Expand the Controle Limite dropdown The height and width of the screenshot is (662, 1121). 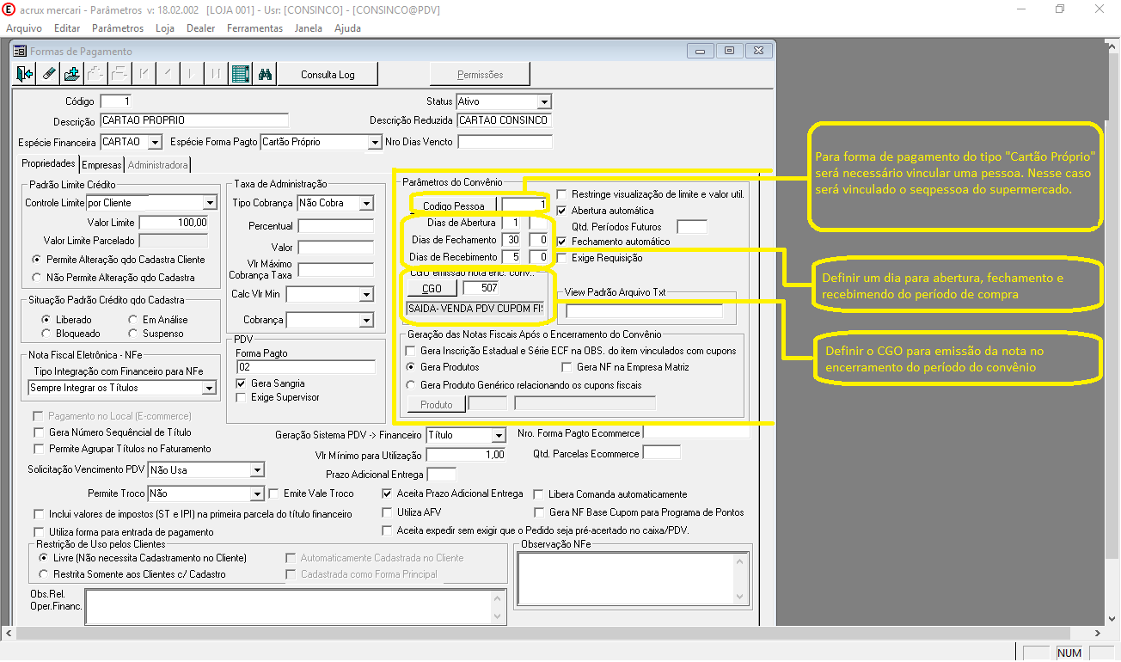click(209, 203)
